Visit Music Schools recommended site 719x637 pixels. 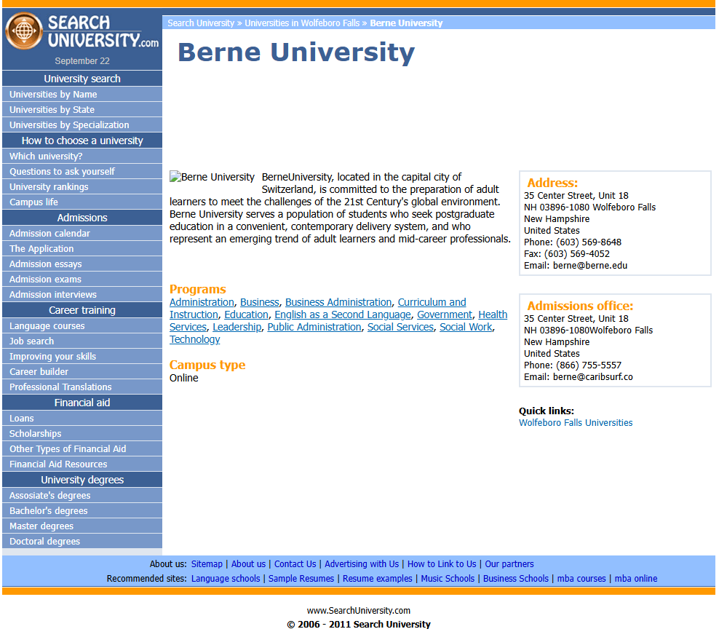point(448,579)
